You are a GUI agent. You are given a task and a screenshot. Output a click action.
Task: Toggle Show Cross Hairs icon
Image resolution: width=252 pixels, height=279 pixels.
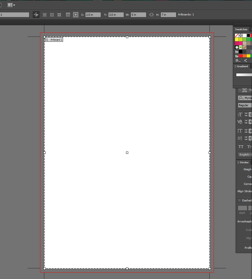pos(52,15)
